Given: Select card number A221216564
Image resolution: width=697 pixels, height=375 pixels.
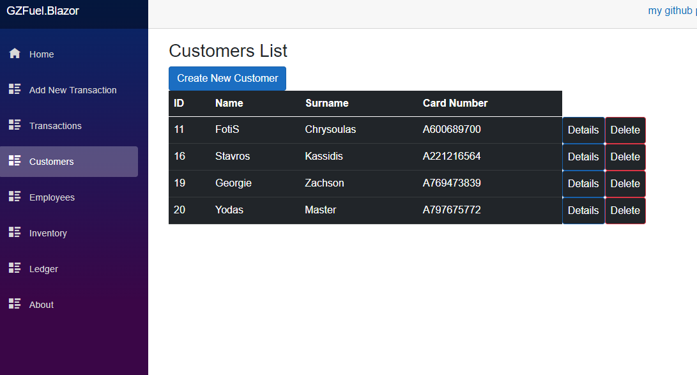Looking at the screenshot, I should pyautogui.click(x=452, y=156).
